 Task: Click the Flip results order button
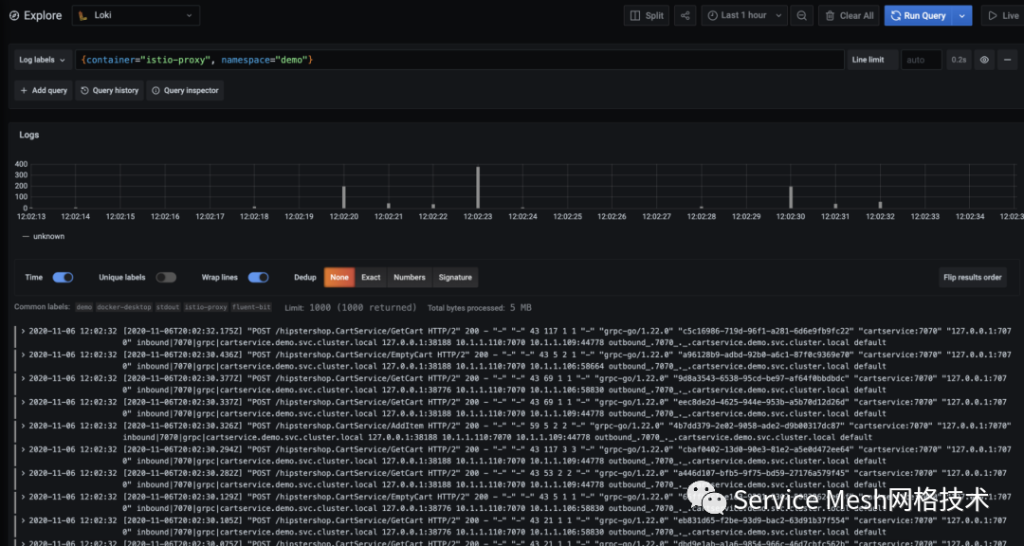pos(973,278)
